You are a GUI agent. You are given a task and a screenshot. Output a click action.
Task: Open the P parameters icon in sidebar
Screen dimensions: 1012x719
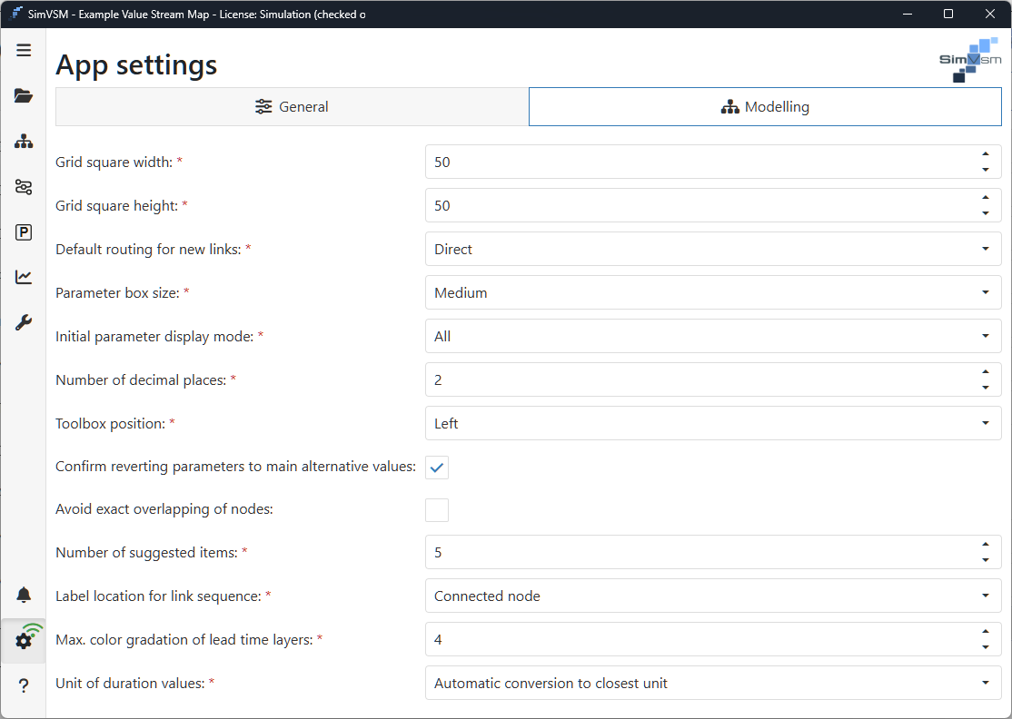(x=24, y=232)
